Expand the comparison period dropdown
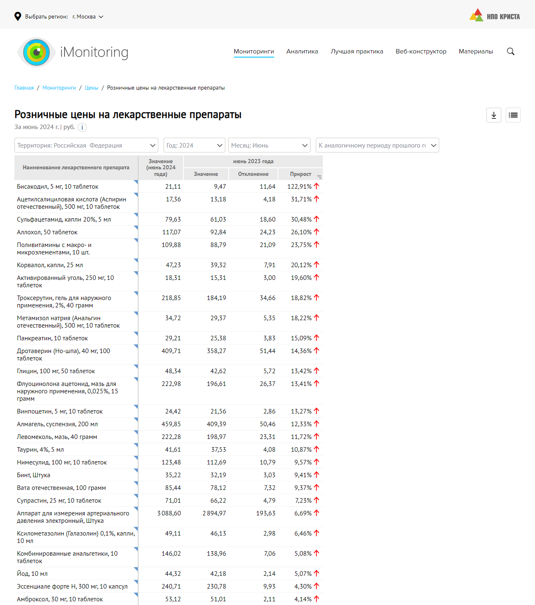This screenshot has height=605, width=535. 377,145
